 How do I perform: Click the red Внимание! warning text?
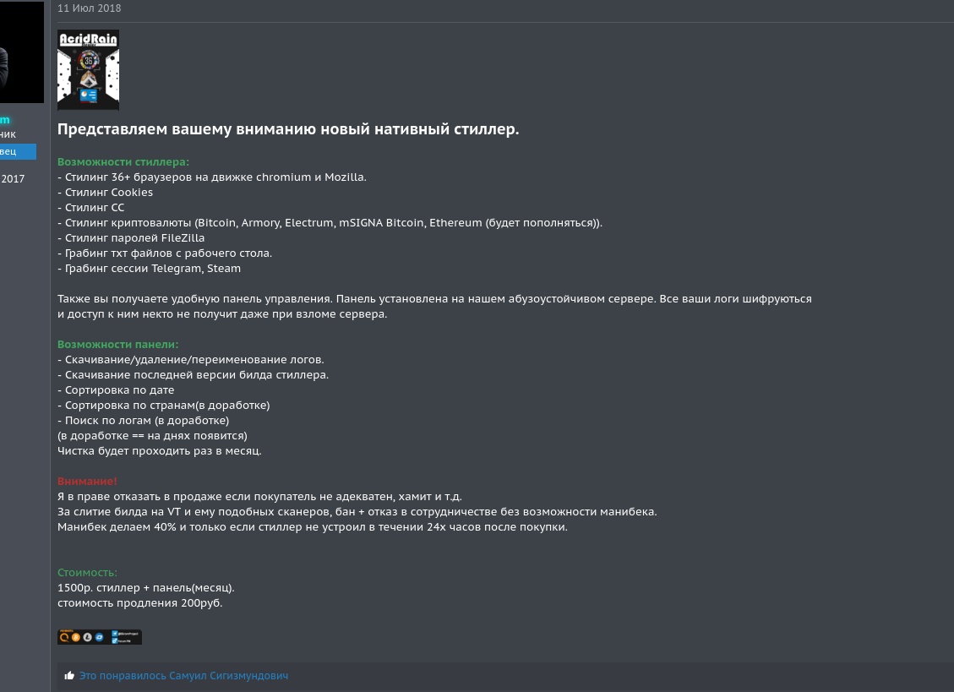(87, 482)
